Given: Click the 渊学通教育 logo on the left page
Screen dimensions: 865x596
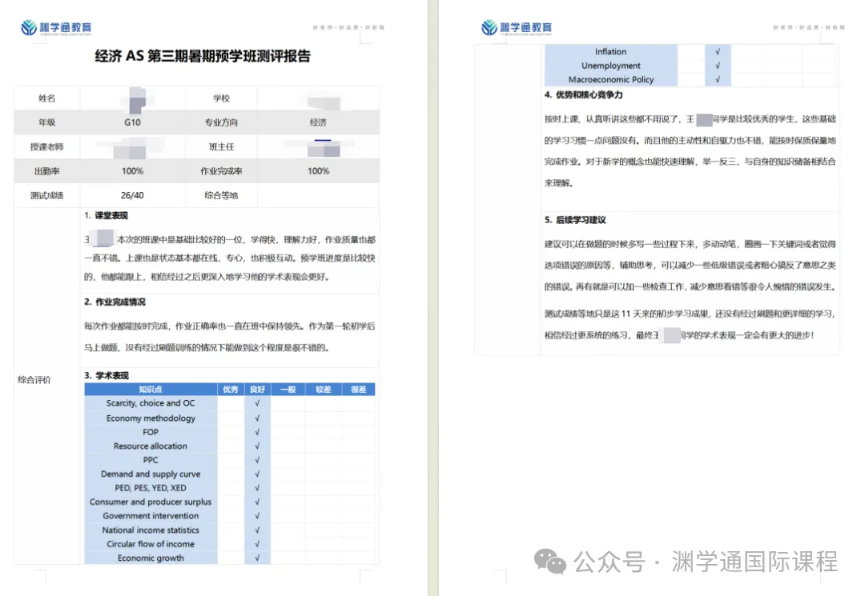Looking at the screenshot, I should click(x=58, y=26).
